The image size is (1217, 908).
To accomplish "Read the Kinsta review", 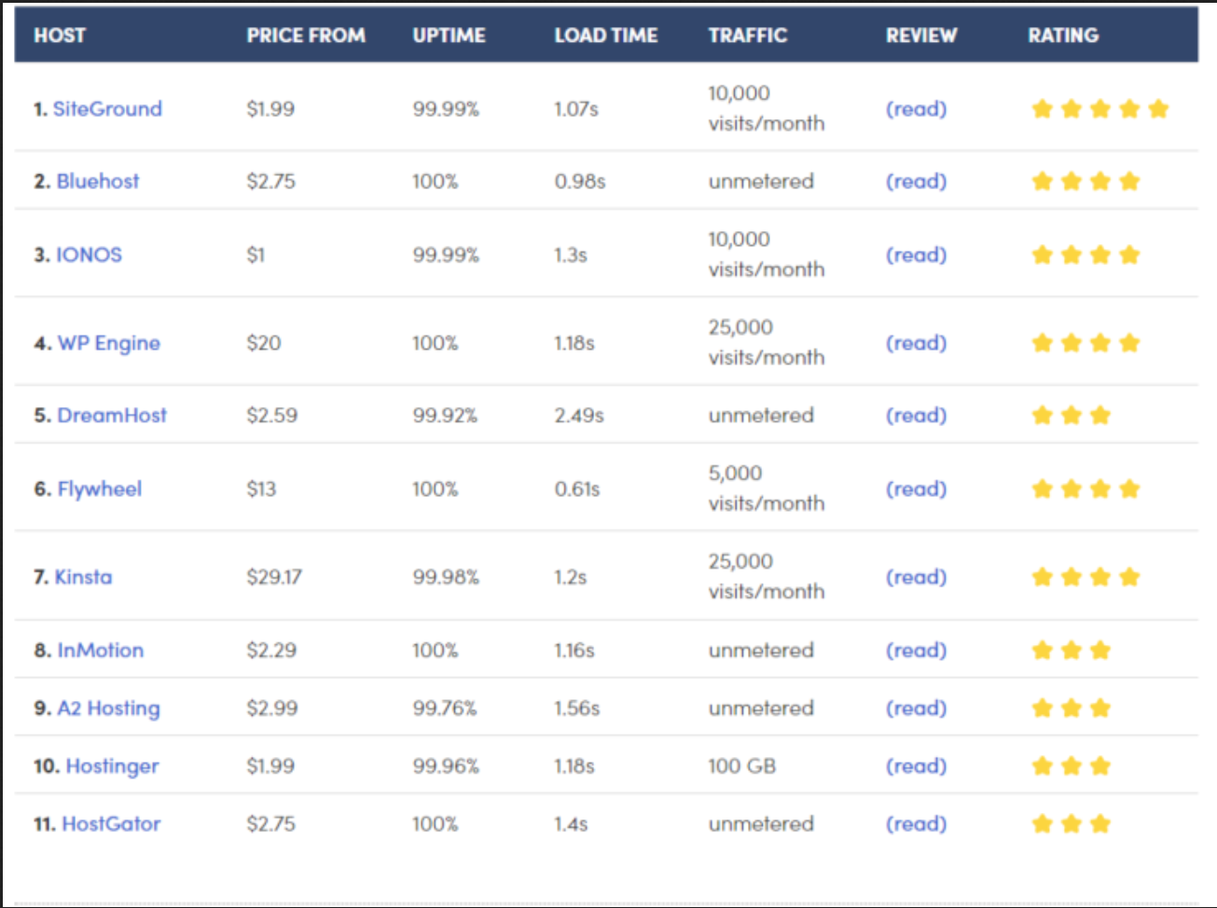I will point(916,577).
